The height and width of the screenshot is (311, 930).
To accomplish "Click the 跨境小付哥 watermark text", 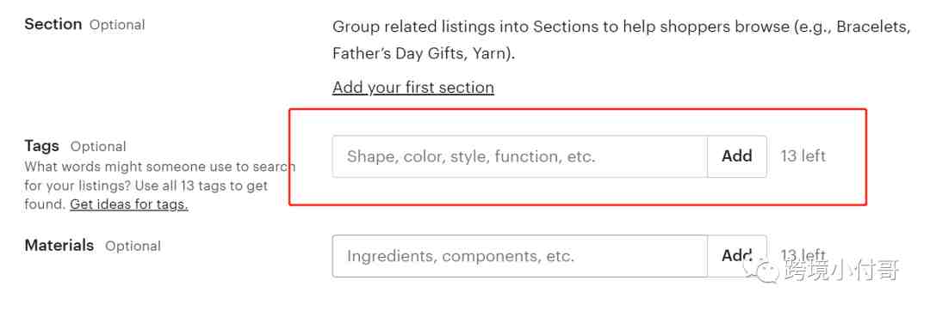I will pos(842,271).
